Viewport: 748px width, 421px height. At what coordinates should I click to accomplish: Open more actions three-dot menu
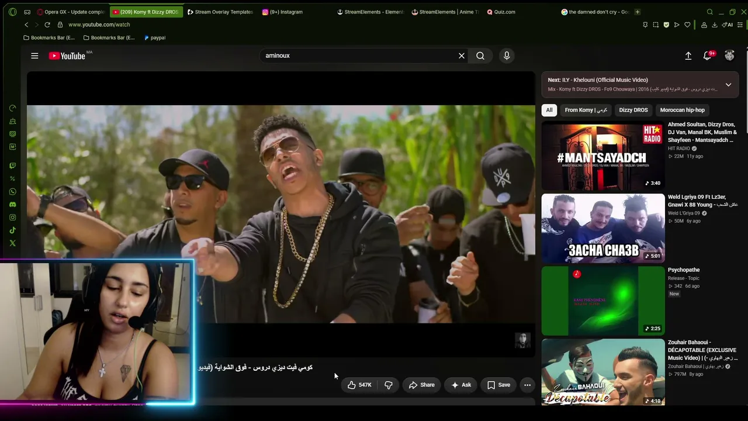click(x=527, y=385)
